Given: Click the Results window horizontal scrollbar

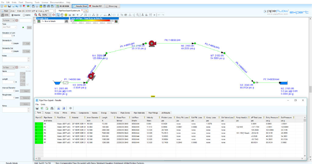Looking at the screenshot, I should (170, 159).
